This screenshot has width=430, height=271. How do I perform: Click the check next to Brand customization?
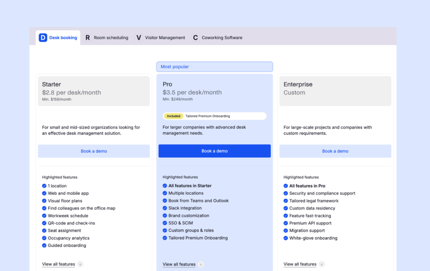(x=165, y=216)
